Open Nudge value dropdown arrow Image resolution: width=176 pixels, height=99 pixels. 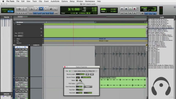117,11
